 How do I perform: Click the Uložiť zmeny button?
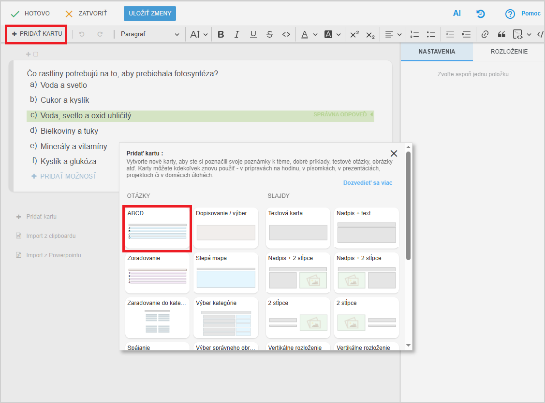pos(150,14)
